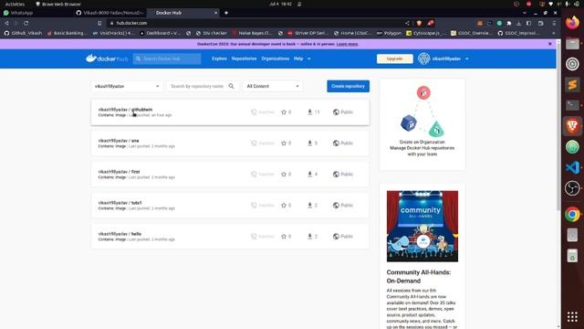This screenshot has height=329, width=584.
Task: Click the page vertical scrollbar
Action: pos(558,127)
